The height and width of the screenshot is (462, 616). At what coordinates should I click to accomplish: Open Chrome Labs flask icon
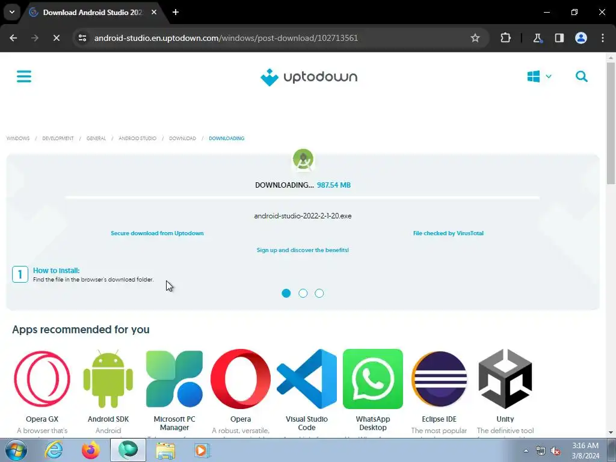point(537,38)
